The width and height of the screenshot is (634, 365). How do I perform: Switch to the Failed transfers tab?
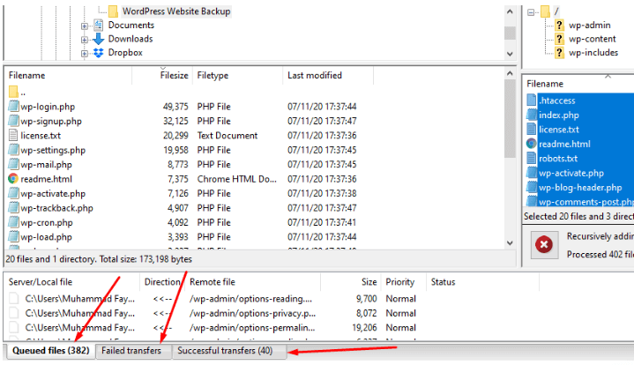(131, 351)
